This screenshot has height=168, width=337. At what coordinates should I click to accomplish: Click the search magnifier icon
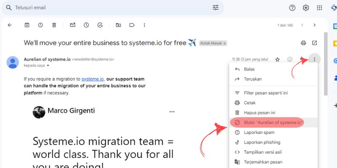[8, 8]
